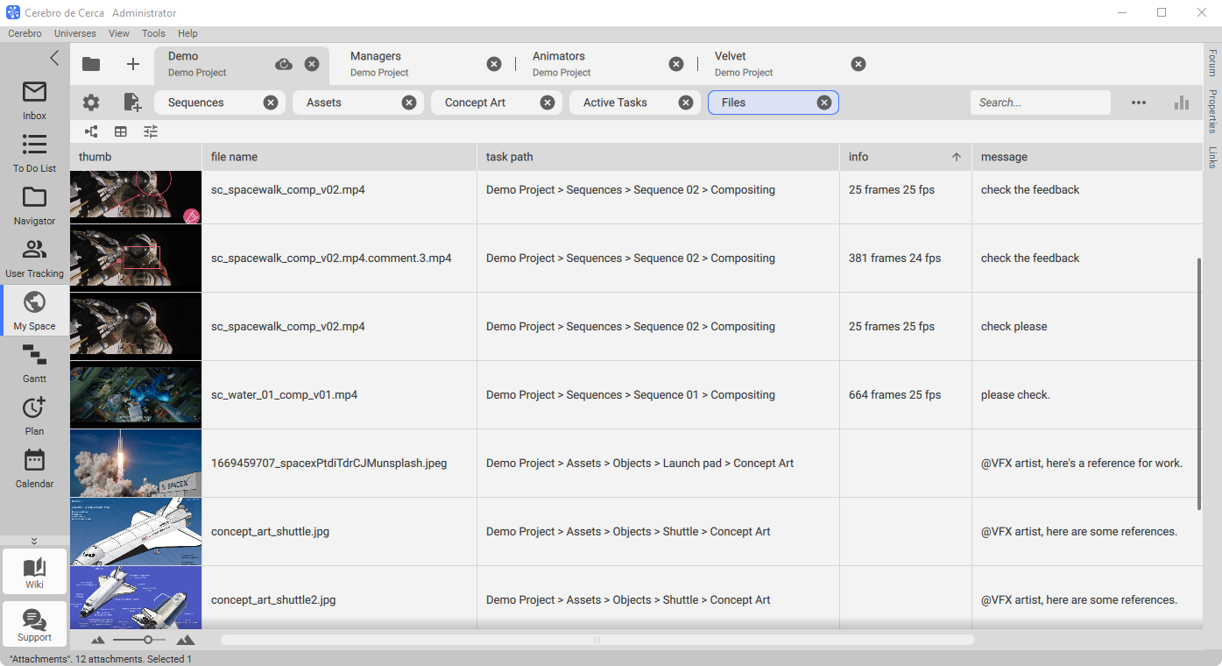Close the Active Tasks filter tab
Image resolution: width=1222 pixels, height=666 pixels.
coord(686,103)
